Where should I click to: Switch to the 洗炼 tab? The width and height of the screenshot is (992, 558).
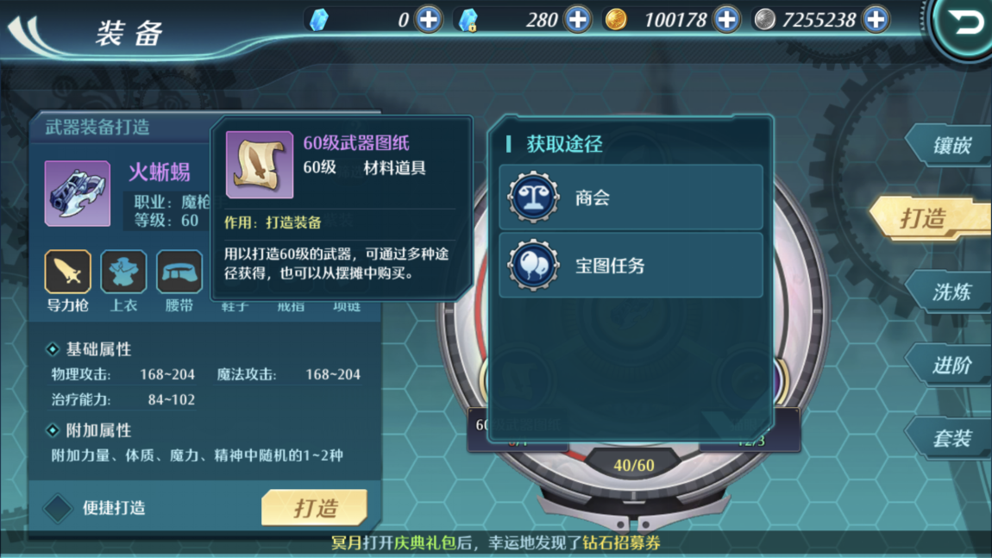[949, 292]
